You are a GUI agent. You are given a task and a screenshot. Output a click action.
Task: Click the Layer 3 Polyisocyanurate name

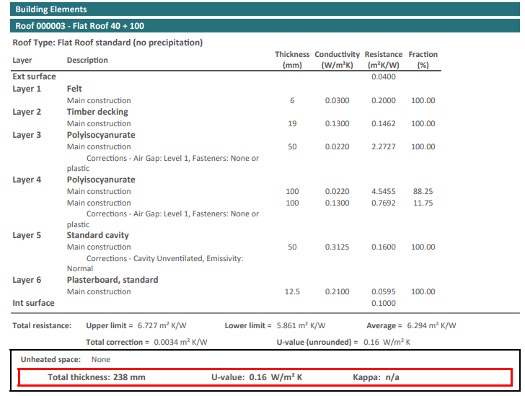click(101, 135)
